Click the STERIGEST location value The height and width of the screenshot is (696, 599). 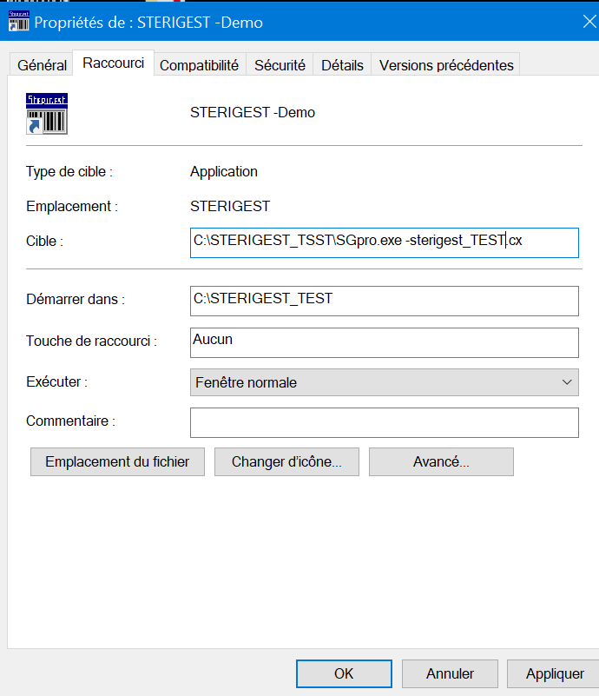point(230,207)
